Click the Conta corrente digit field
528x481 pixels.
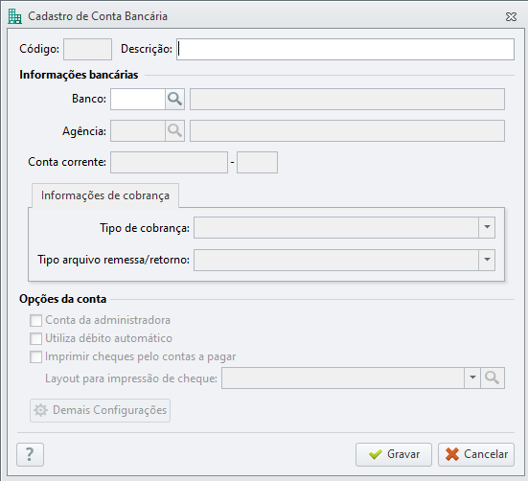[257, 162]
